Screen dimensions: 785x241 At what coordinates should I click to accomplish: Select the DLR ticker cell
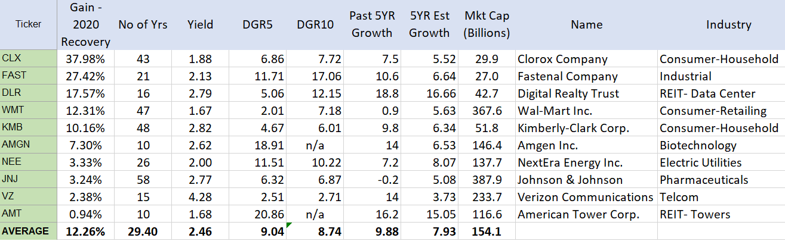click(29, 93)
